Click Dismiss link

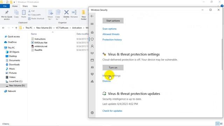tap(106, 81)
